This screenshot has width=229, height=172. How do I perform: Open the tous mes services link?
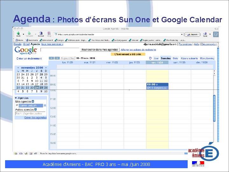point(52,44)
